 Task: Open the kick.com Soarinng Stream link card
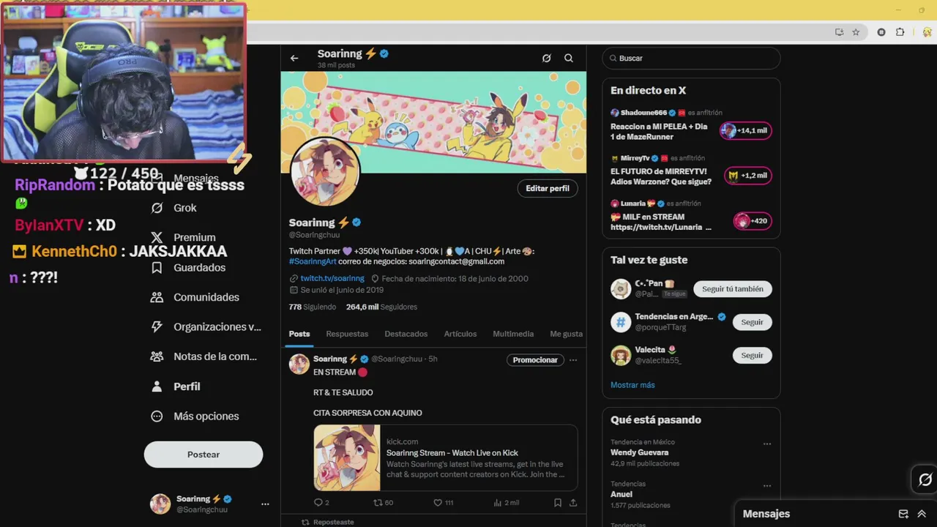click(x=445, y=457)
